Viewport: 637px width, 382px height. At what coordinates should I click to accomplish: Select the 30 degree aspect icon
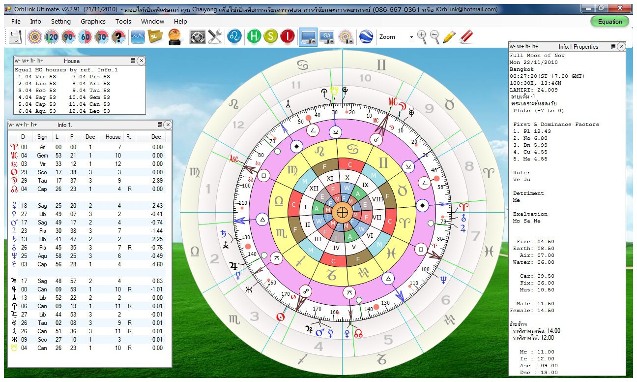[x=102, y=37]
